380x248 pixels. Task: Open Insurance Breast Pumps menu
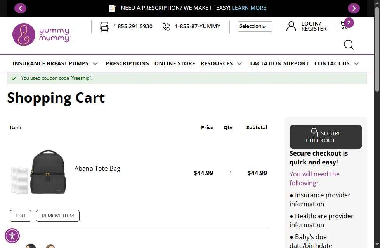click(x=50, y=63)
